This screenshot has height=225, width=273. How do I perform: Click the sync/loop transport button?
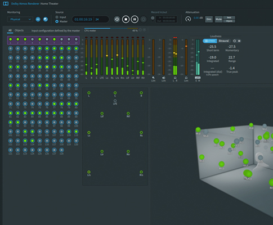coord(117,19)
